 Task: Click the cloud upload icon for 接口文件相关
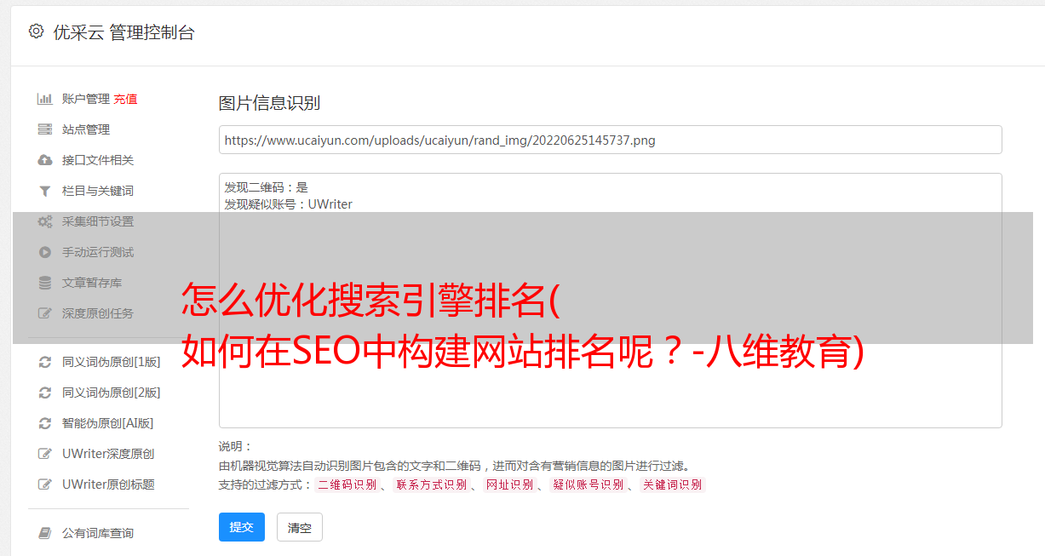[45, 160]
